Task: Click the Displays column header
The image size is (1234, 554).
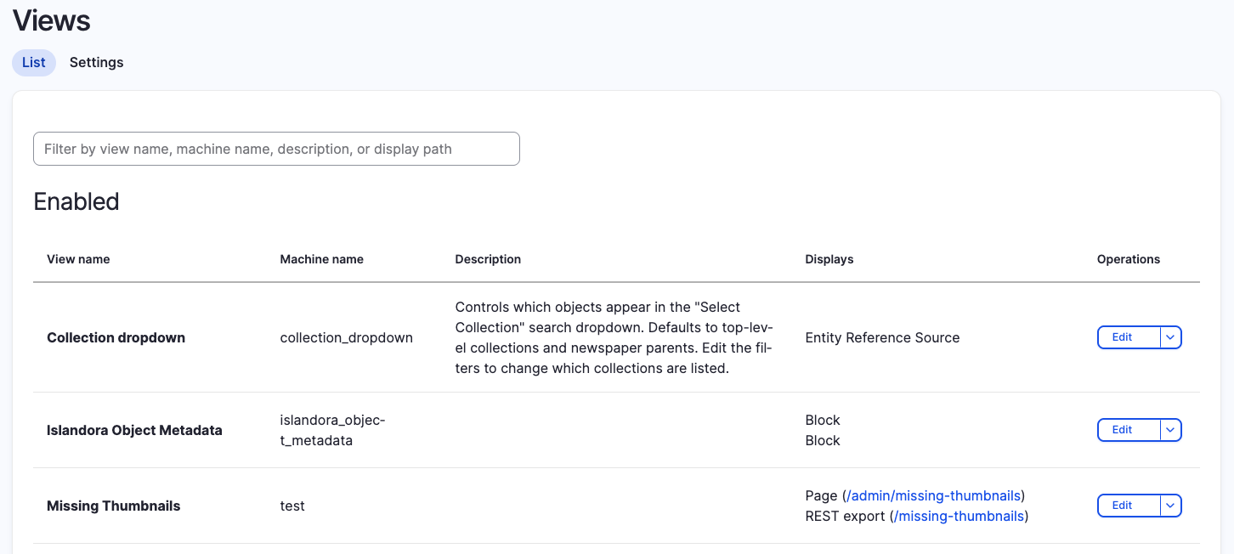Action: 829,259
